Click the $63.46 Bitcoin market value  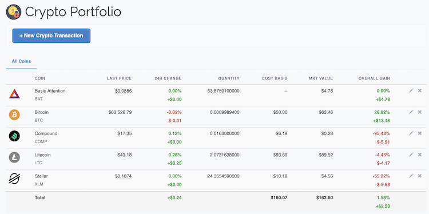tap(326, 112)
